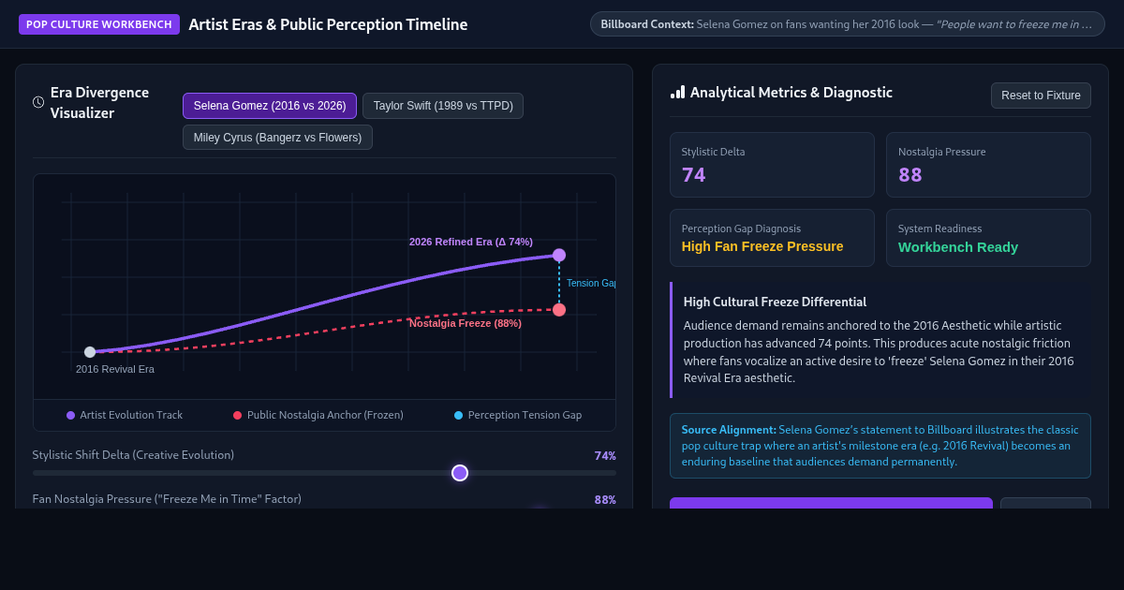Click the Artist Evolution Track legend dot

tap(70, 415)
